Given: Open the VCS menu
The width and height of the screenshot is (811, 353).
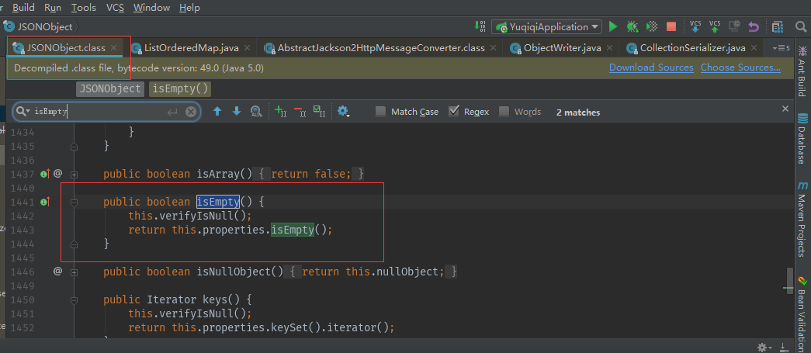Looking at the screenshot, I should (116, 7).
